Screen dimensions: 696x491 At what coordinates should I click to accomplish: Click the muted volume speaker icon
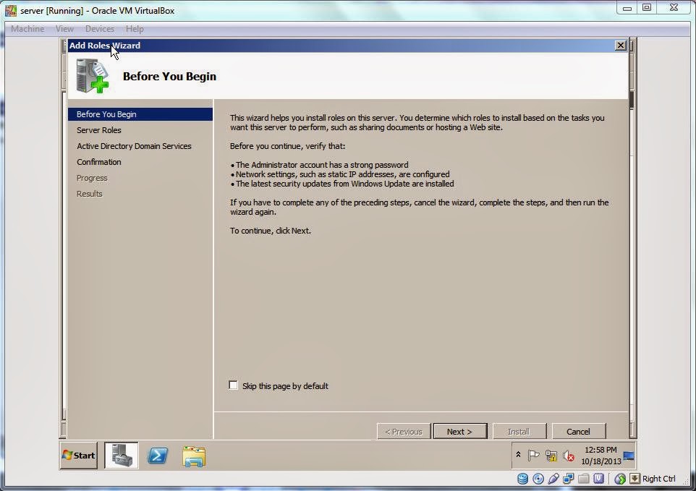click(x=568, y=456)
